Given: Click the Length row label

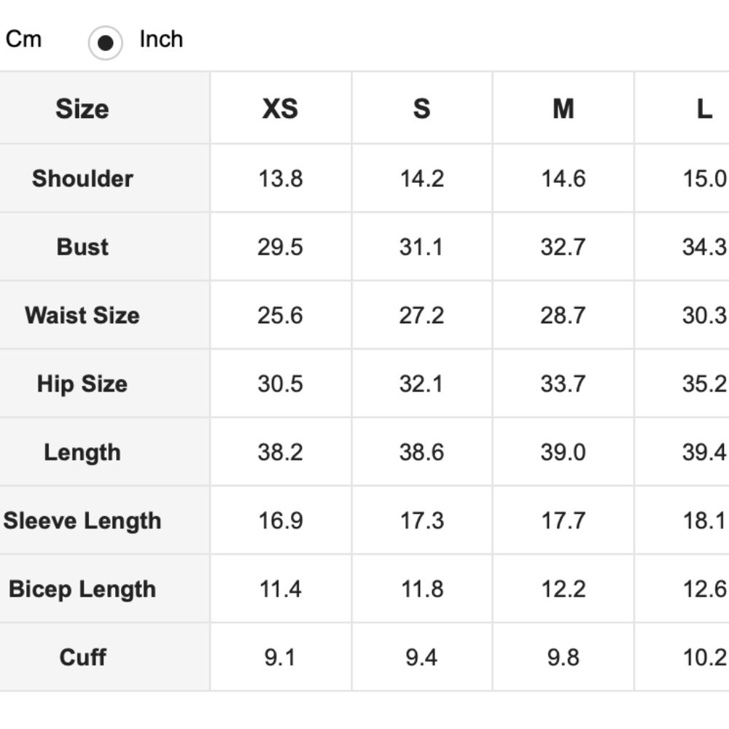Looking at the screenshot, I should pos(82,453).
